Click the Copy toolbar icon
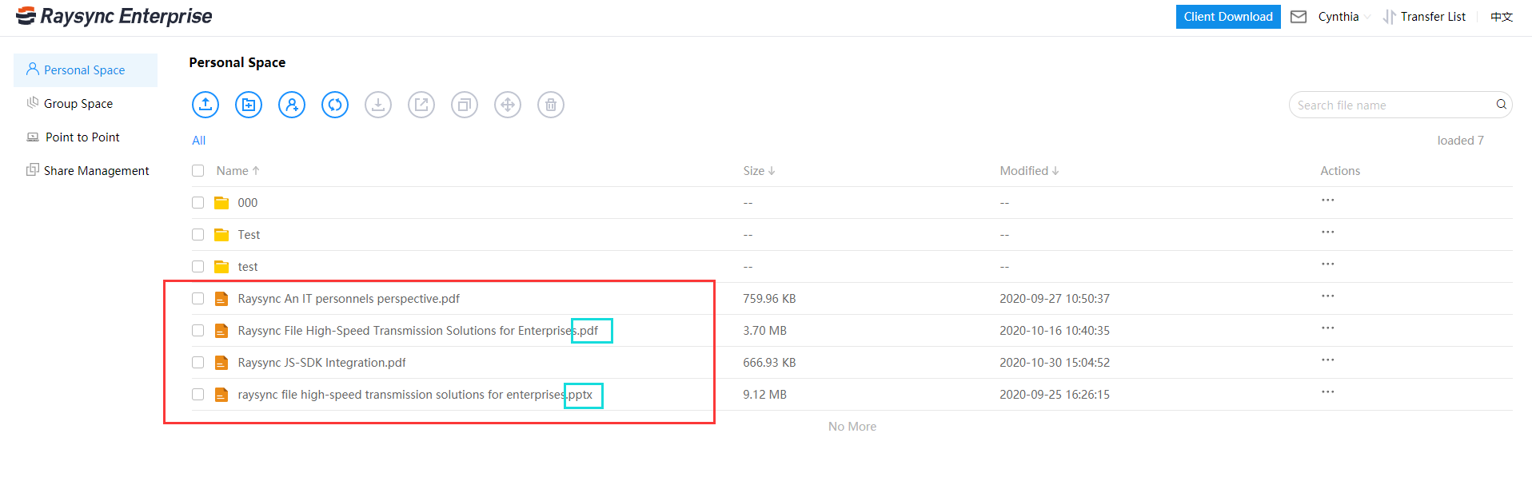Image resolution: width=1532 pixels, height=489 pixels. 465,105
